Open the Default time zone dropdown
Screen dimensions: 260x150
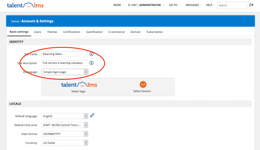[x=86, y=125]
